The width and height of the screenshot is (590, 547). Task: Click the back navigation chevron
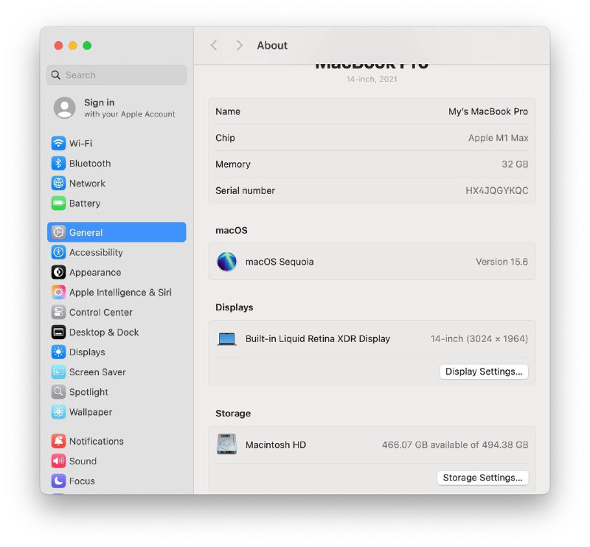pyautogui.click(x=214, y=45)
